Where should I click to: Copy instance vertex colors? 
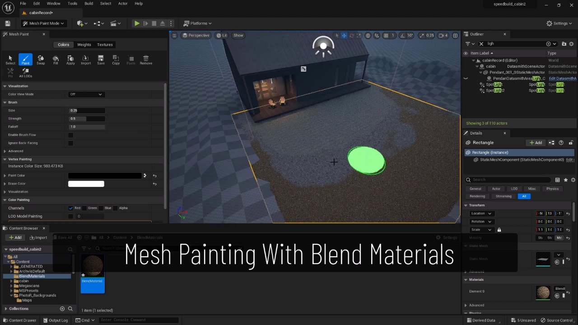116,60
